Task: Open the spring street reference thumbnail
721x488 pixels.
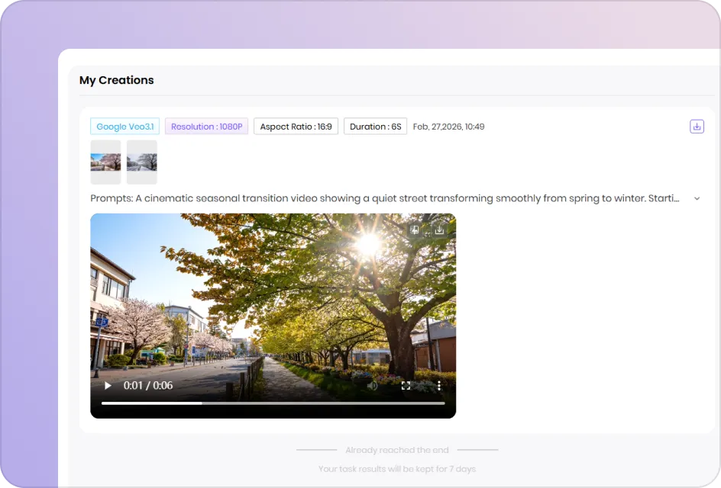Action: pyautogui.click(x=105, y=162)
